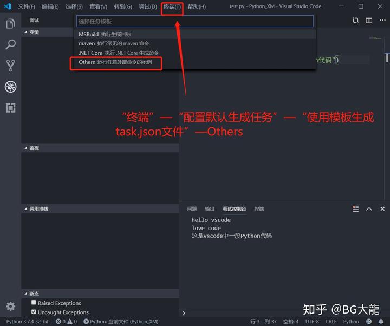This screenshot has width=390, height=326.
Task: Switch to the 终端 panel tab
Action: (x=259, y=209)
